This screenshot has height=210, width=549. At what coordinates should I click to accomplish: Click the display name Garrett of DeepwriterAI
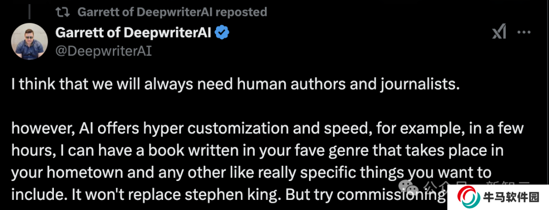coord(133,33)
